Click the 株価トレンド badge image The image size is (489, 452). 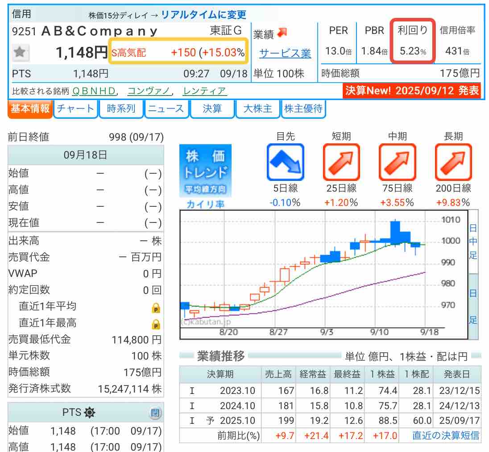tap(205, 171)
